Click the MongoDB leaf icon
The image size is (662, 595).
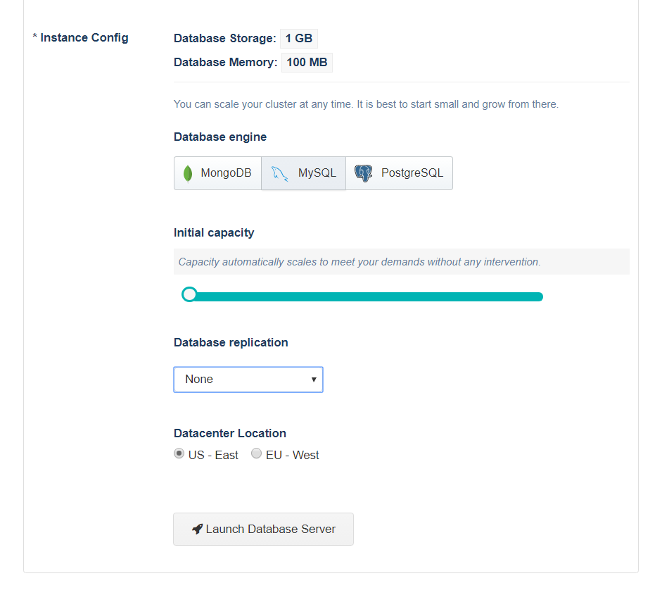[188, 174]
